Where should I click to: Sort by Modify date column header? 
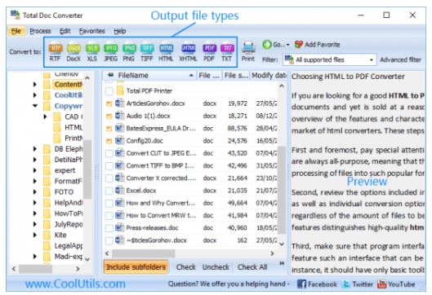[269, 75]
